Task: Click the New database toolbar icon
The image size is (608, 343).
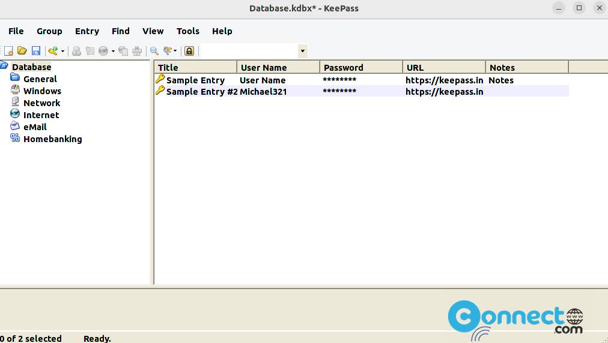Action: [x=8, y=51]
